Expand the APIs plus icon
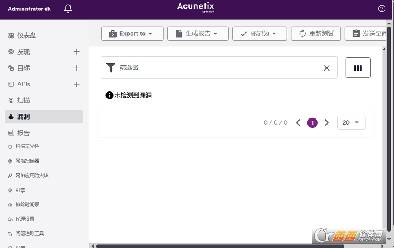This screenshot has width=394, height=248. pyautogui.click(x=77, y=84)
